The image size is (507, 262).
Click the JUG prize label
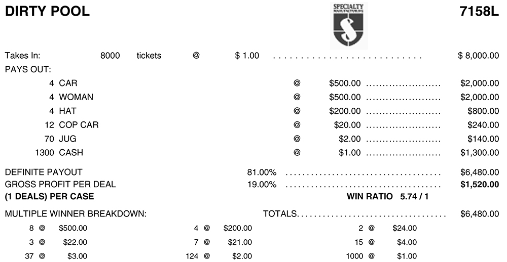point(67,139)
